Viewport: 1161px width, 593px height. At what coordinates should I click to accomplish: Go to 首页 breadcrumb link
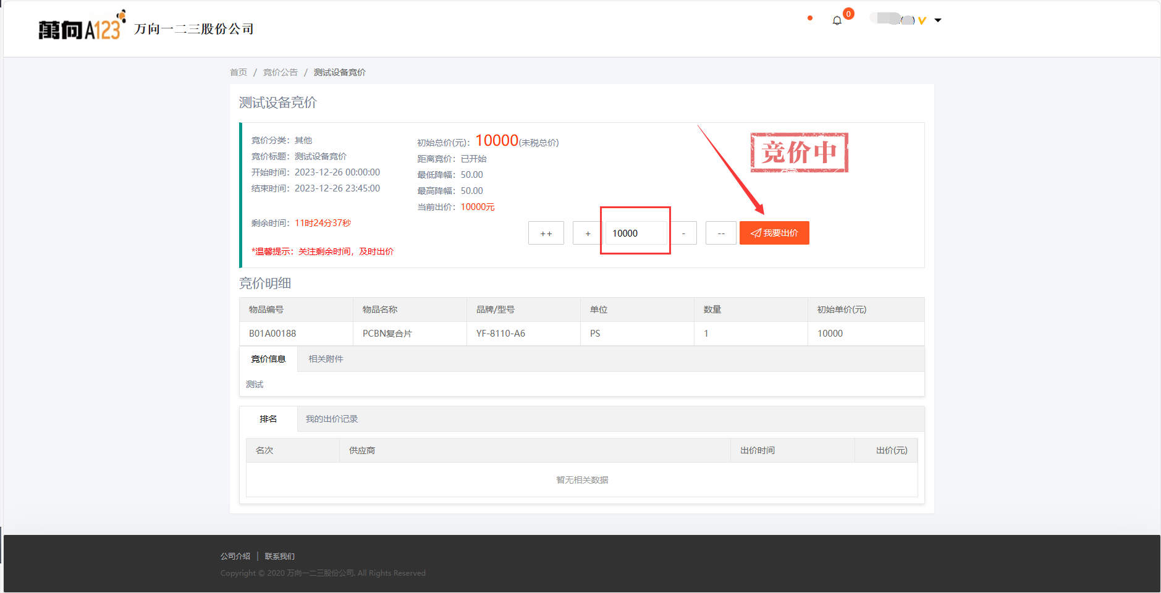pos(238,72)
